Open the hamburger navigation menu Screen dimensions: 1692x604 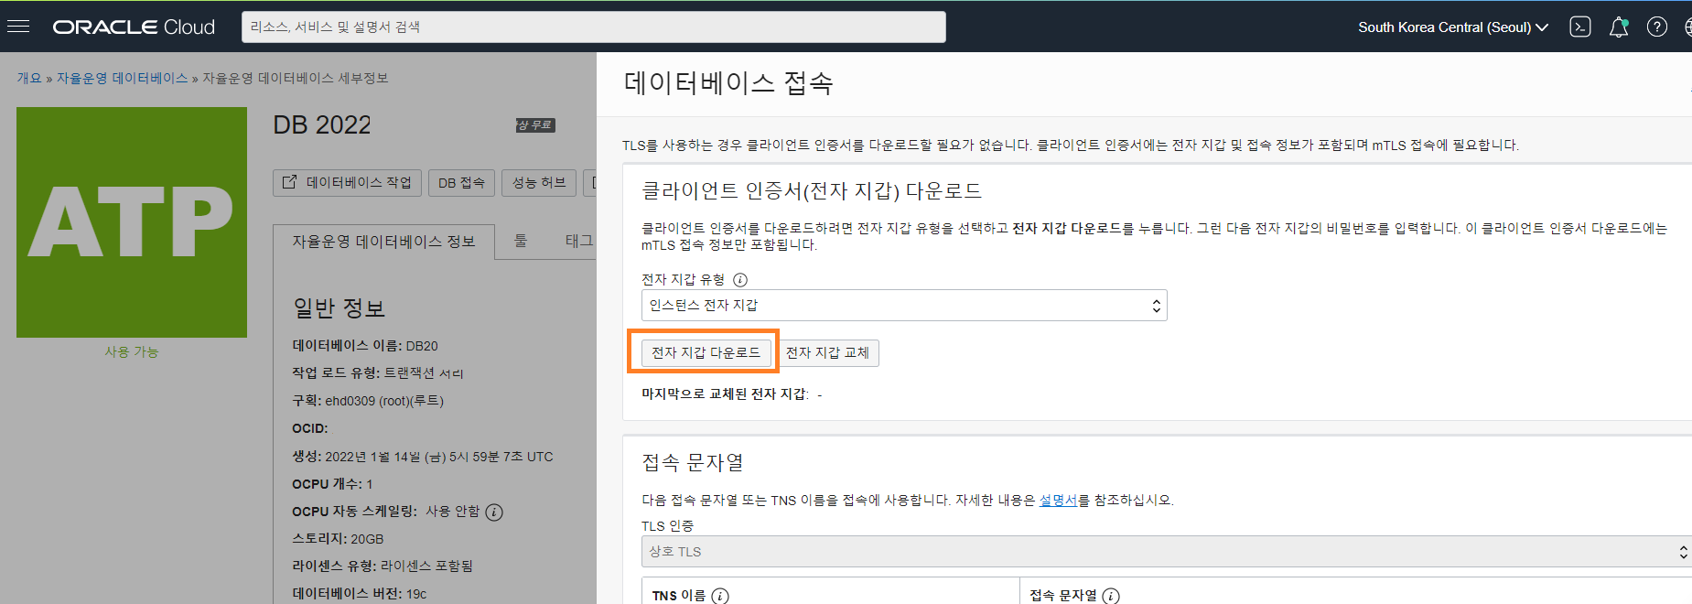click(x=18, y=27)
